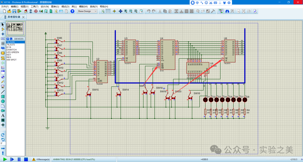Undo the last action with the arrow icon

pyautogui.click(x=148, y=11)
